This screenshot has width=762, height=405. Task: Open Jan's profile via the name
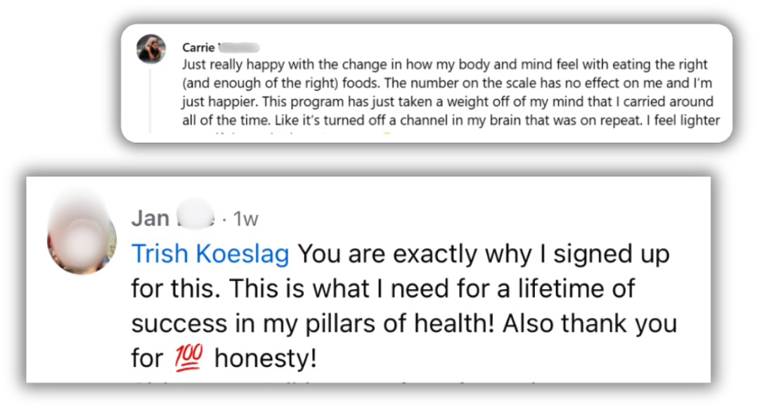(150, 219)
